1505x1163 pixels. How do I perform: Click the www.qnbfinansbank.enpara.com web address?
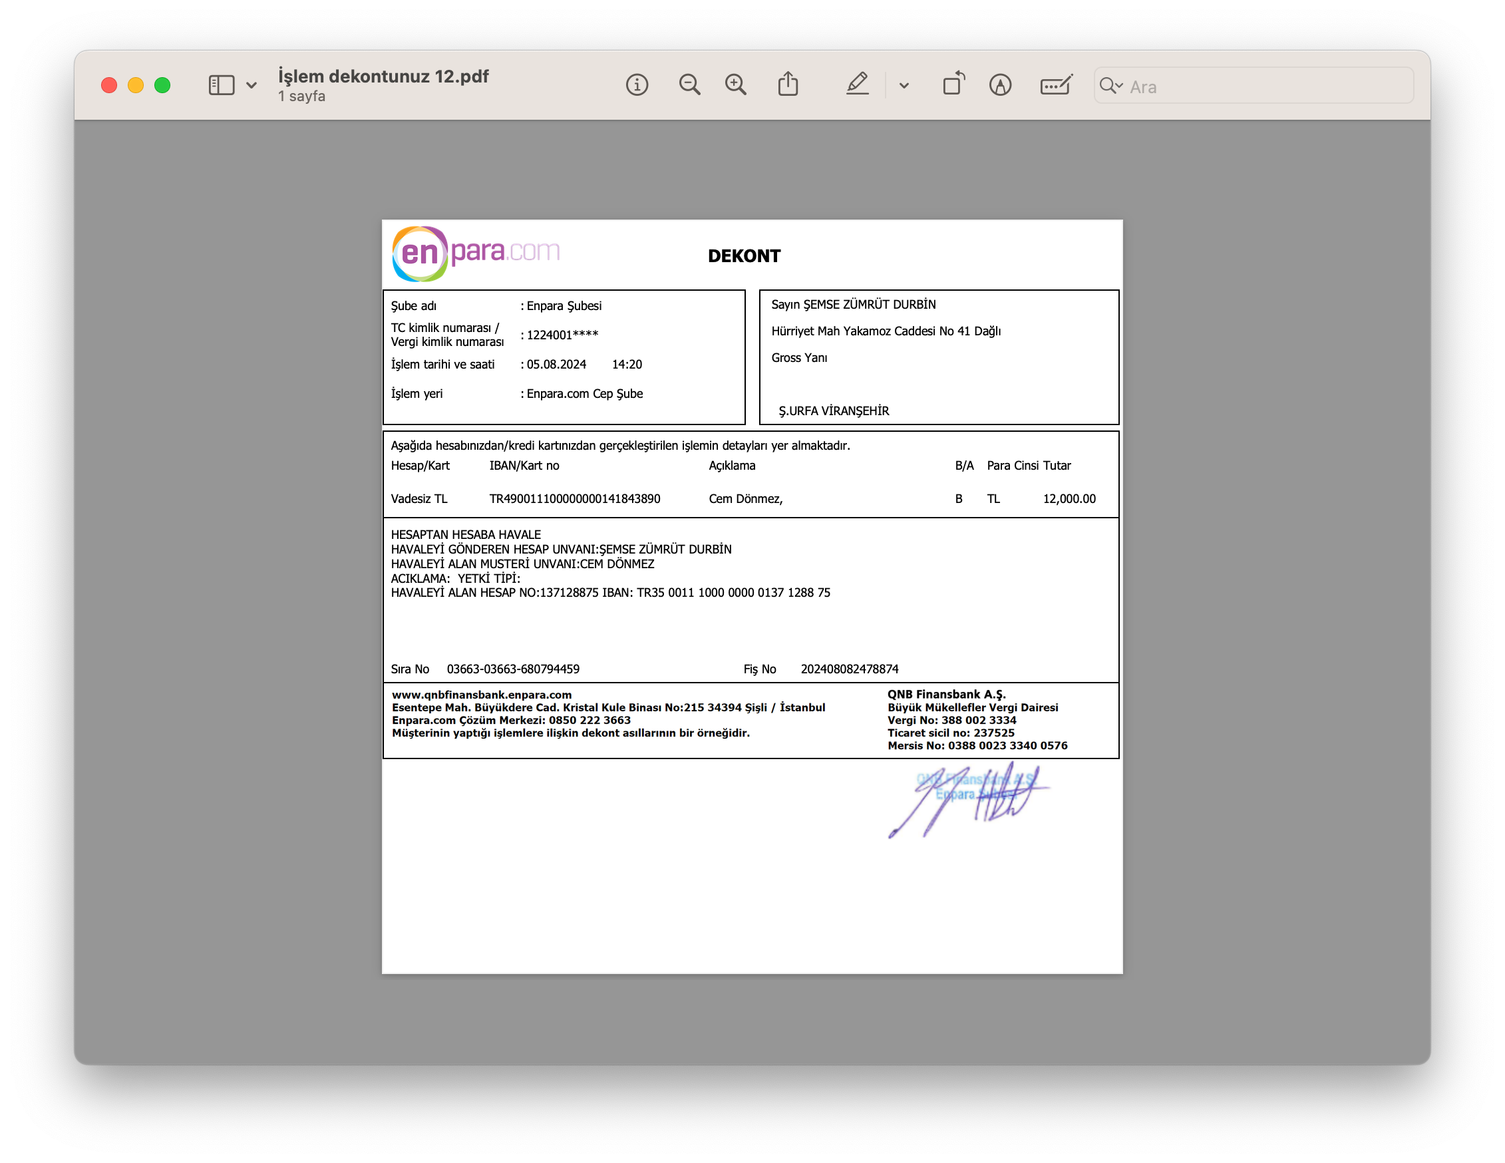point(482,695)
